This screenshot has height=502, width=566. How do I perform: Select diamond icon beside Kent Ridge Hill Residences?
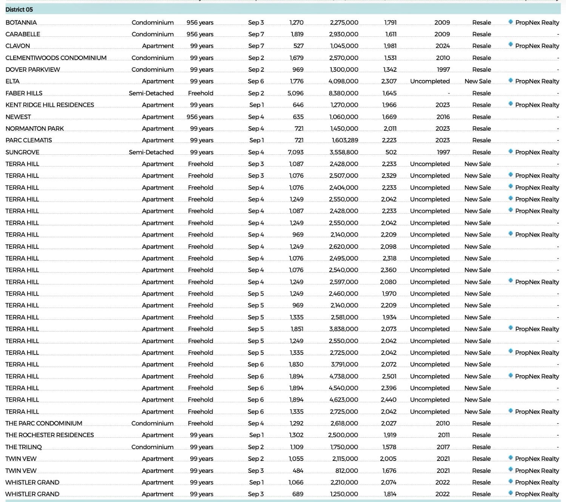[511, 104]
